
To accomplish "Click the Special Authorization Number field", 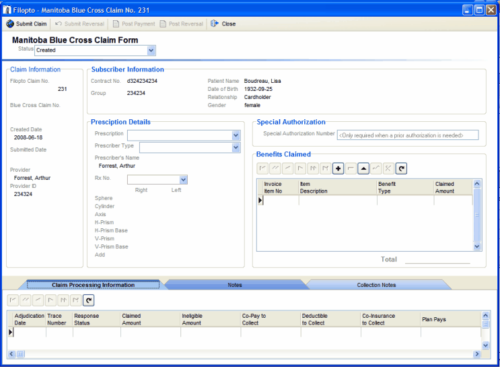I will [408, 135].
